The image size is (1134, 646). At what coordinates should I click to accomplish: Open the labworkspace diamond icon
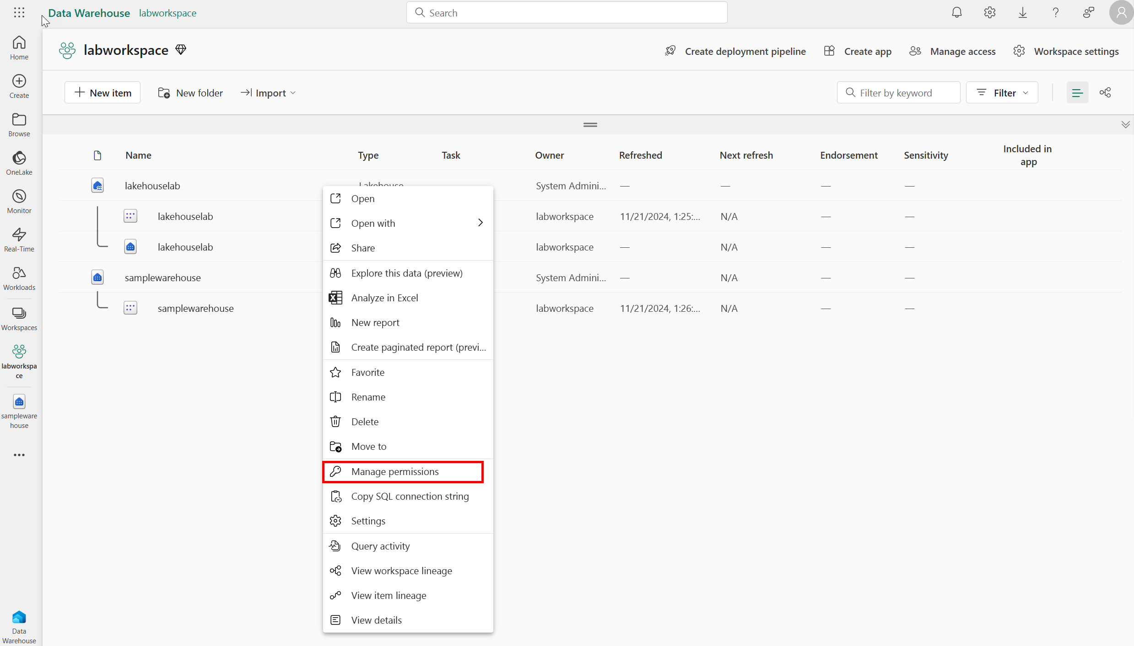click(180, 50)
